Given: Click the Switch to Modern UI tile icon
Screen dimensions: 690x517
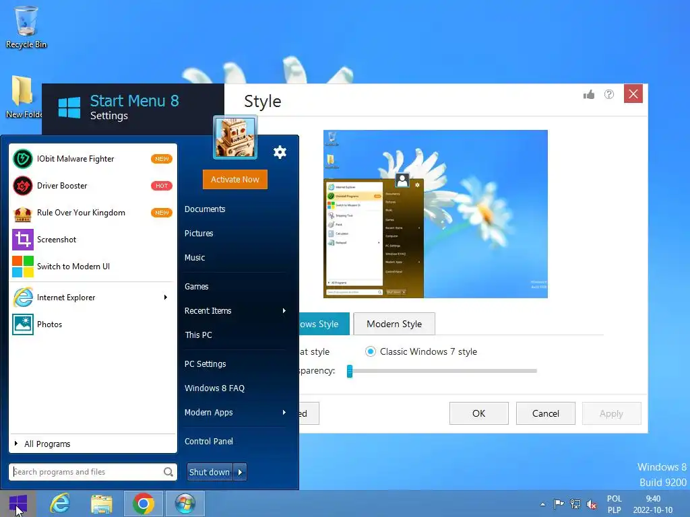Looking at the screenshot, I should (x=22, y=267).
